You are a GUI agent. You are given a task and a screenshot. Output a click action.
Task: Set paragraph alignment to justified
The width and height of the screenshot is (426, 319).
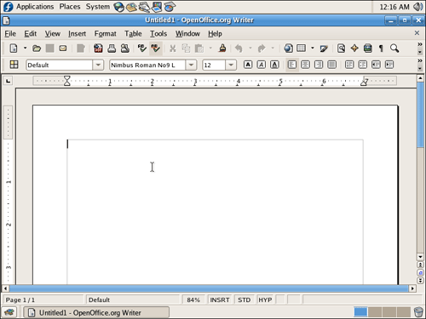[x=331, y=65]
